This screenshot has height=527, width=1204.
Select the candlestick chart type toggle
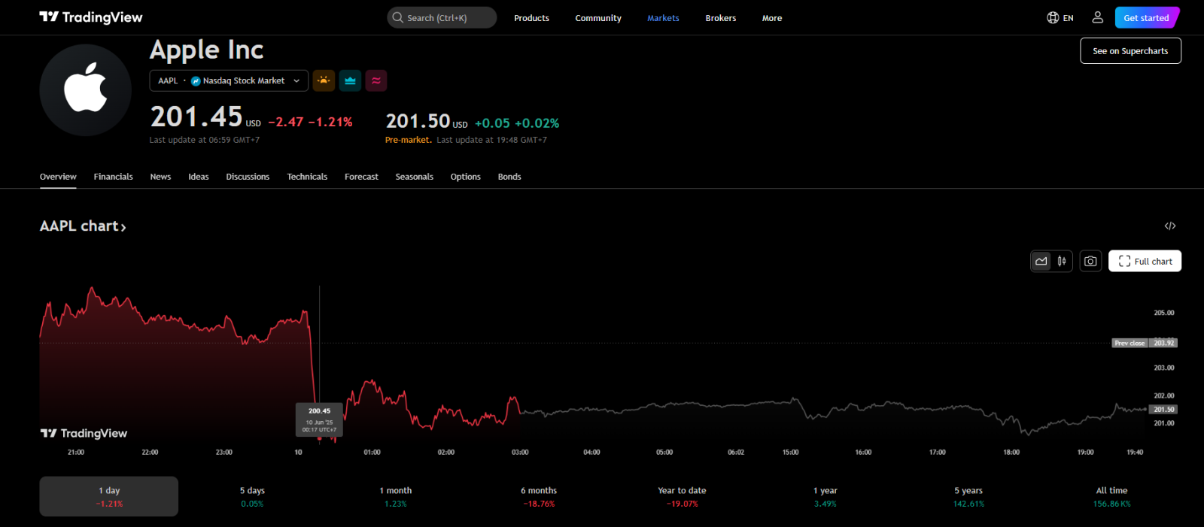point(1062,261)
